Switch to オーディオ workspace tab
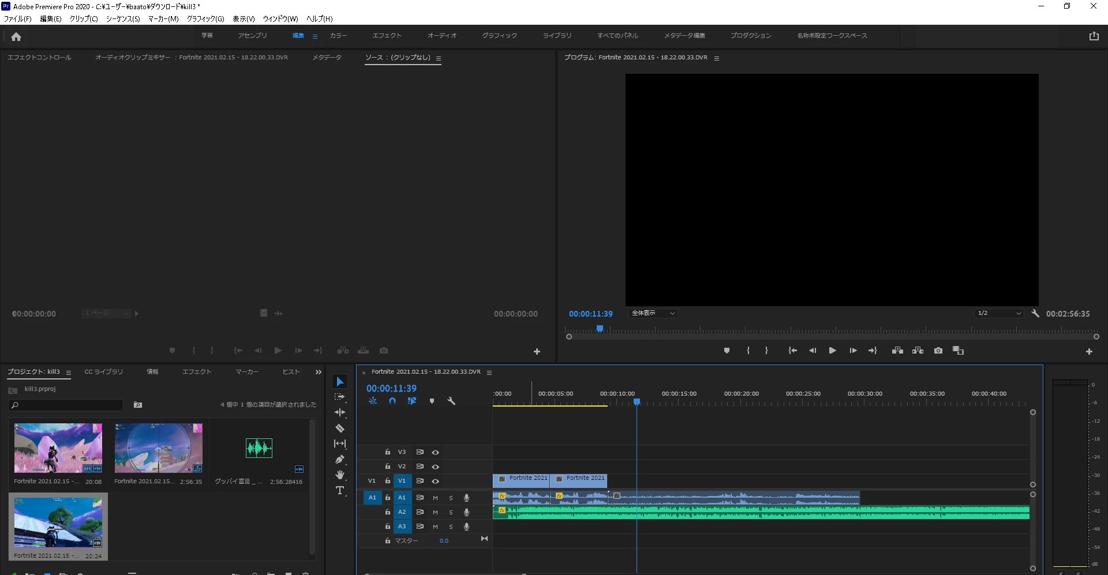This screenshot has height=575, width=1108. click(x=442, y=36)
